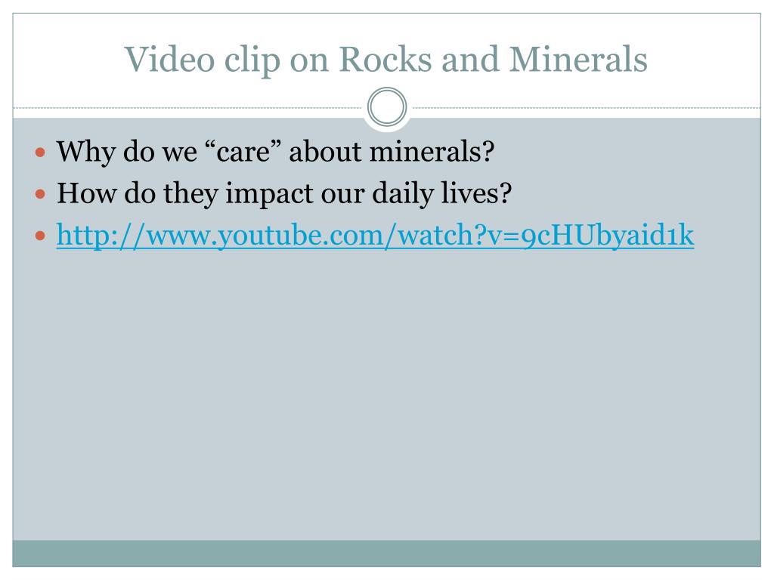Viewport: 774px width, 580px height.
Task: Select the orange bullet beside the YouTube link
Action: tap(41, 236)
